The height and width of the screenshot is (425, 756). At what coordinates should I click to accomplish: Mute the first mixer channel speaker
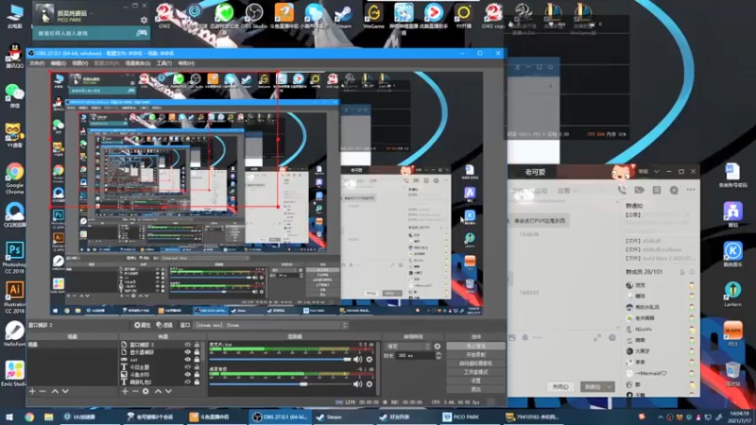pos(357,359)
